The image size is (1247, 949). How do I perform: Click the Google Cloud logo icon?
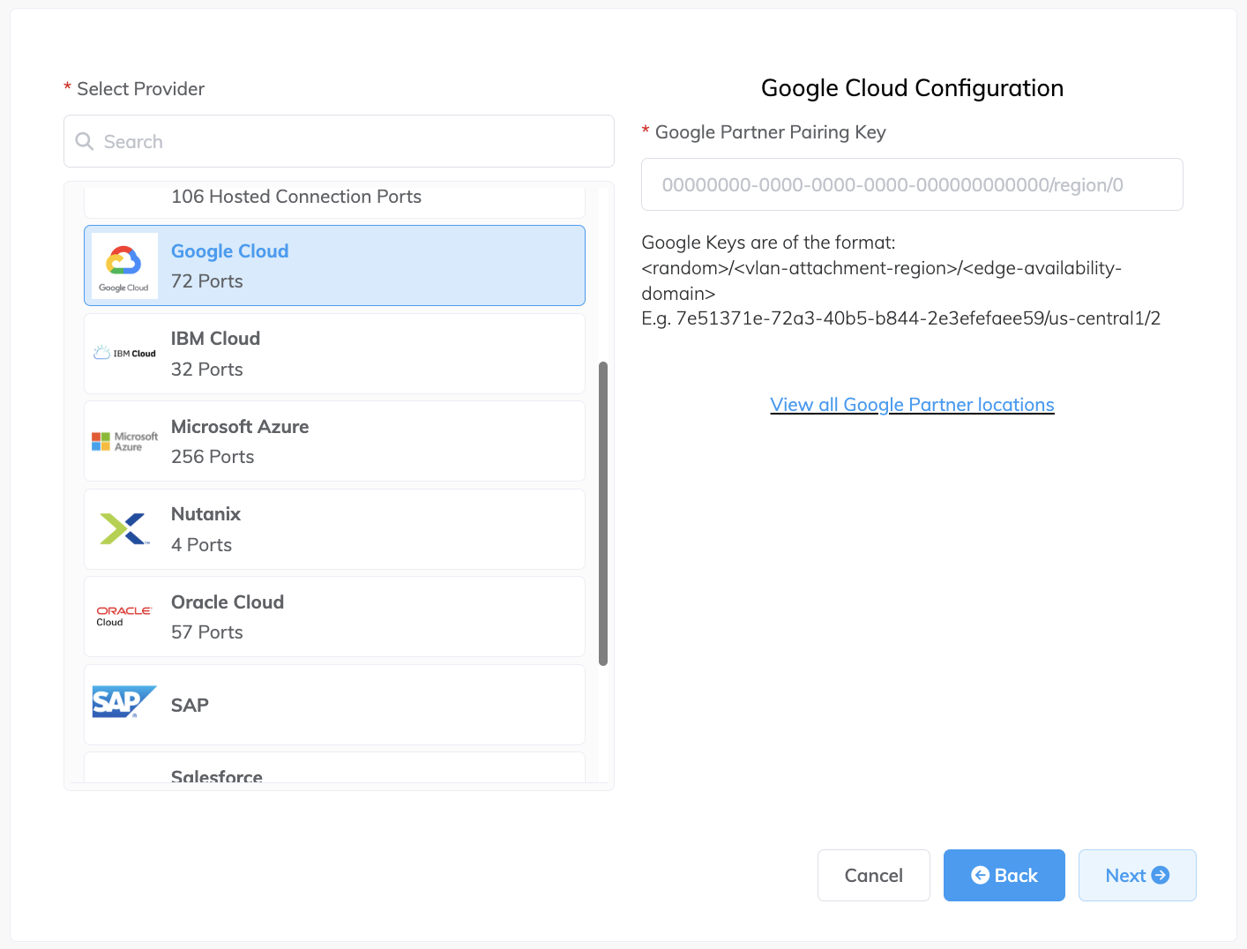point(124,265)
